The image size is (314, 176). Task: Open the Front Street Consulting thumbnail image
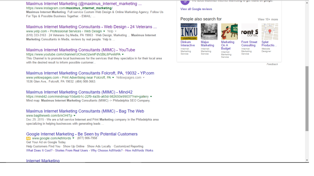pyautogui.click(x=250, y=31)
